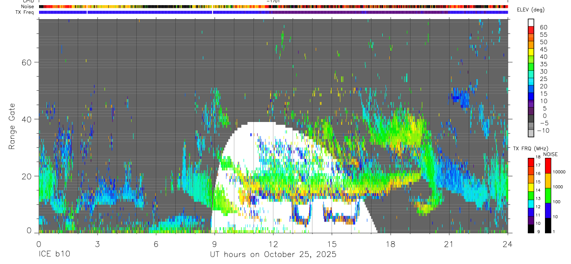
Task: Pick the 40 label on elevation scale
Action: point(543,57)
